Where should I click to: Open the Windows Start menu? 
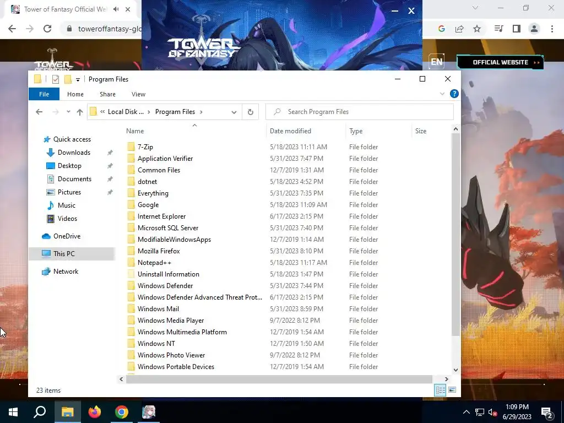(13, 412)
